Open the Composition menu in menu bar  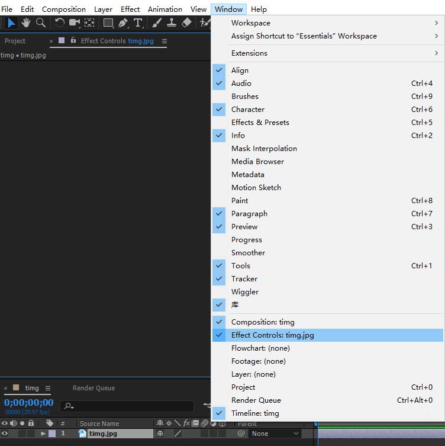63,9
